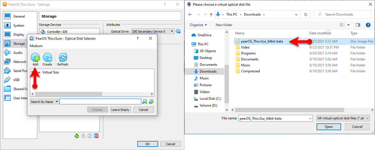Remove selected storage attachment
This screenshot has width=375, height=150.
pos(96,136)
